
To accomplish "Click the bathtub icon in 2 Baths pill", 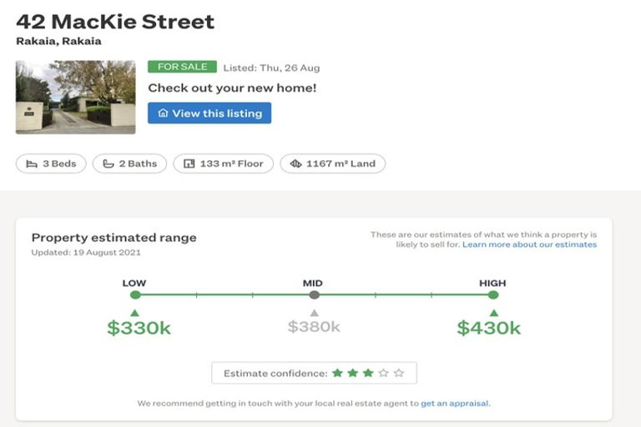I will tap(109, 164).
